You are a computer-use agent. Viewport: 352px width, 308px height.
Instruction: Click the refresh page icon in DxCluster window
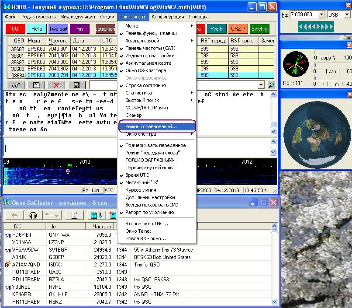point(74,215)
